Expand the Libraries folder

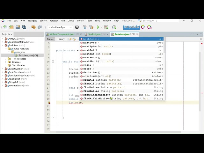tap(6, 62)
